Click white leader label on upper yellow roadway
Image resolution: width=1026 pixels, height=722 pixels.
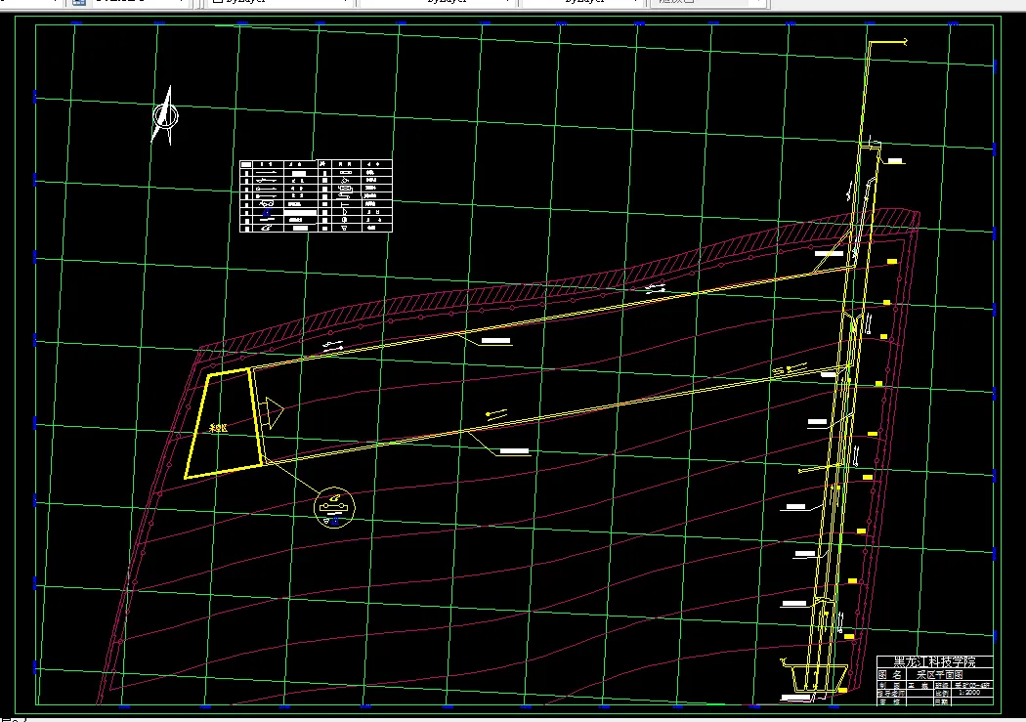496,341
